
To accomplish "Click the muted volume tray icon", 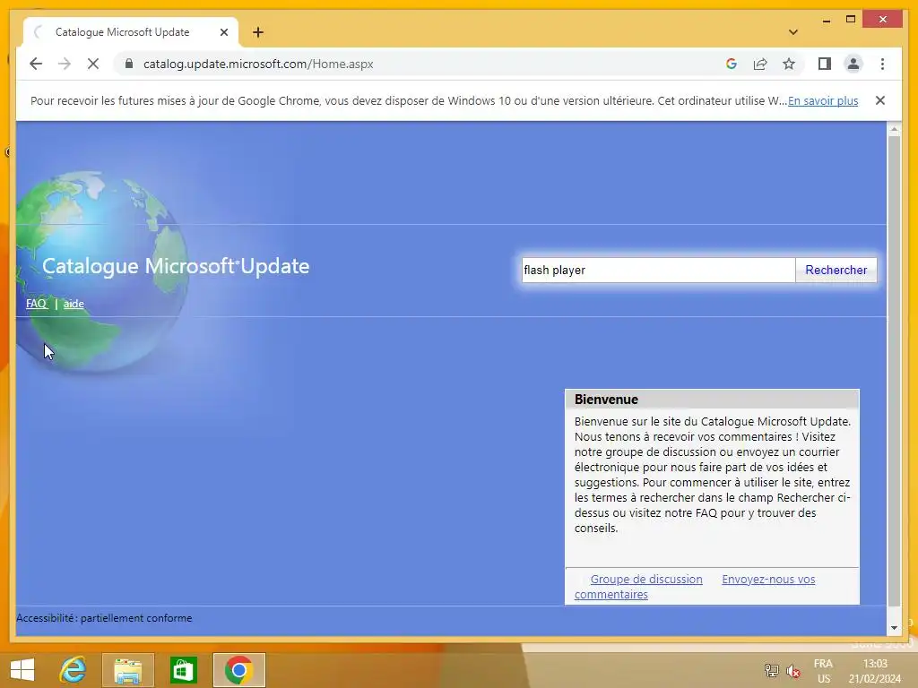I will click(x=793, y=670).
